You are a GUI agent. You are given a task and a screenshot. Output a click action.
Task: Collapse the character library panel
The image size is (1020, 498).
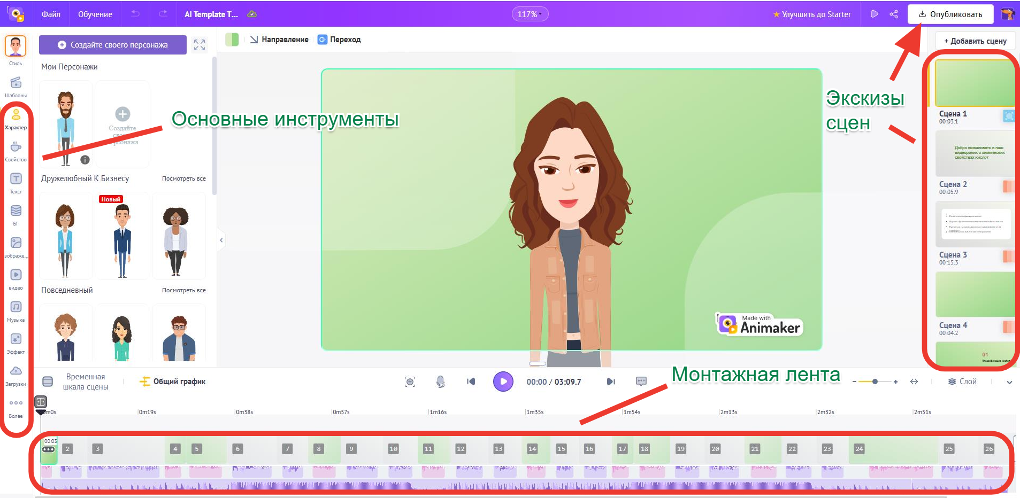[221, 240]
